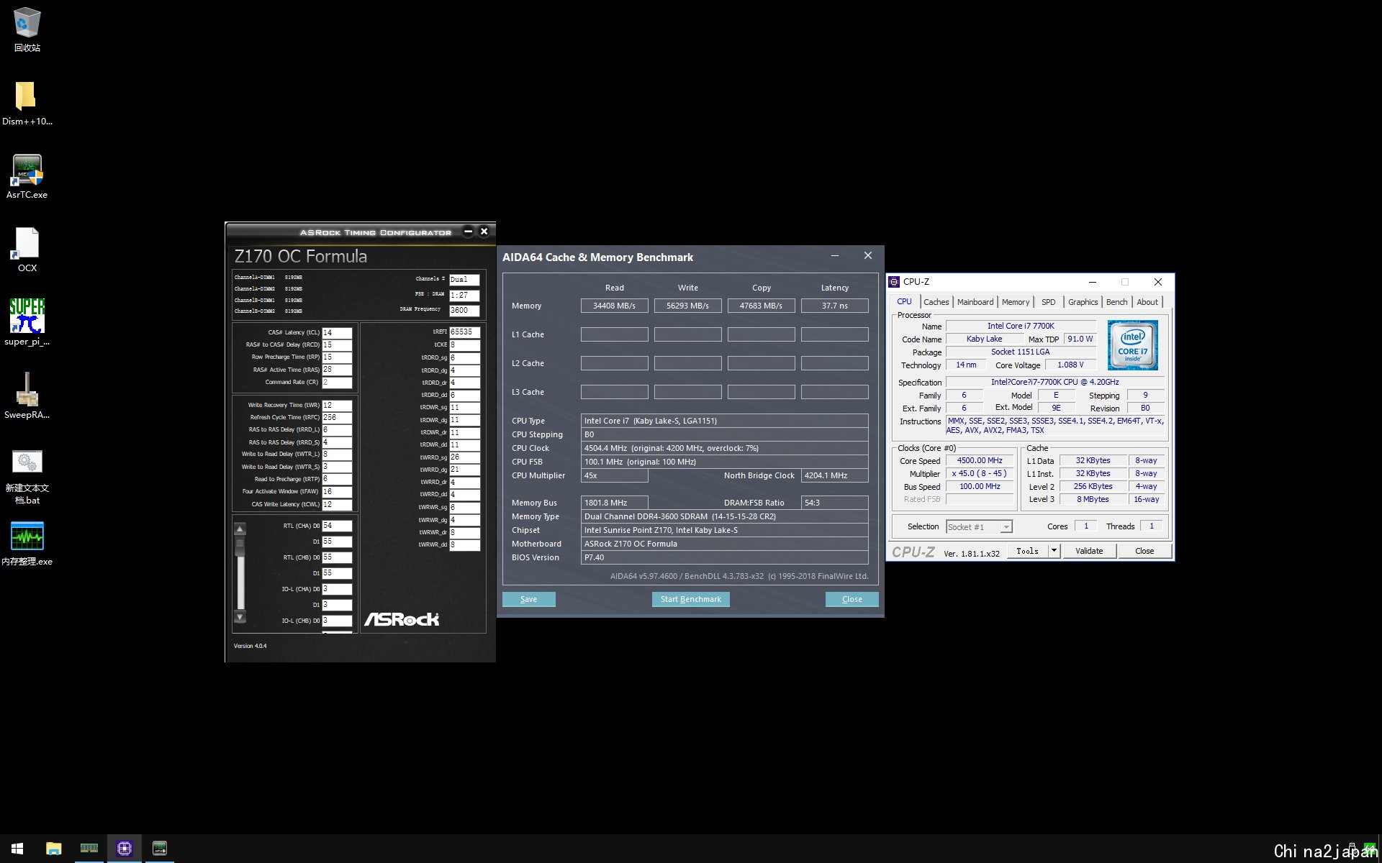This screenshot has height=863, width=1382.
Task: Open File Explorer from the taskbar
Action: [x=53, y=849]
